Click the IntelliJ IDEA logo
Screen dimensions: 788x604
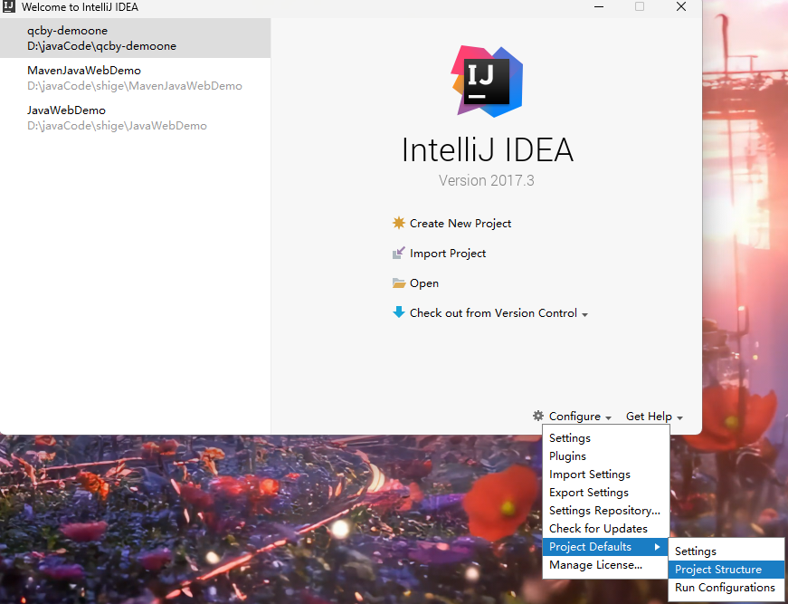pyautogui.click(x=487, y=81)
